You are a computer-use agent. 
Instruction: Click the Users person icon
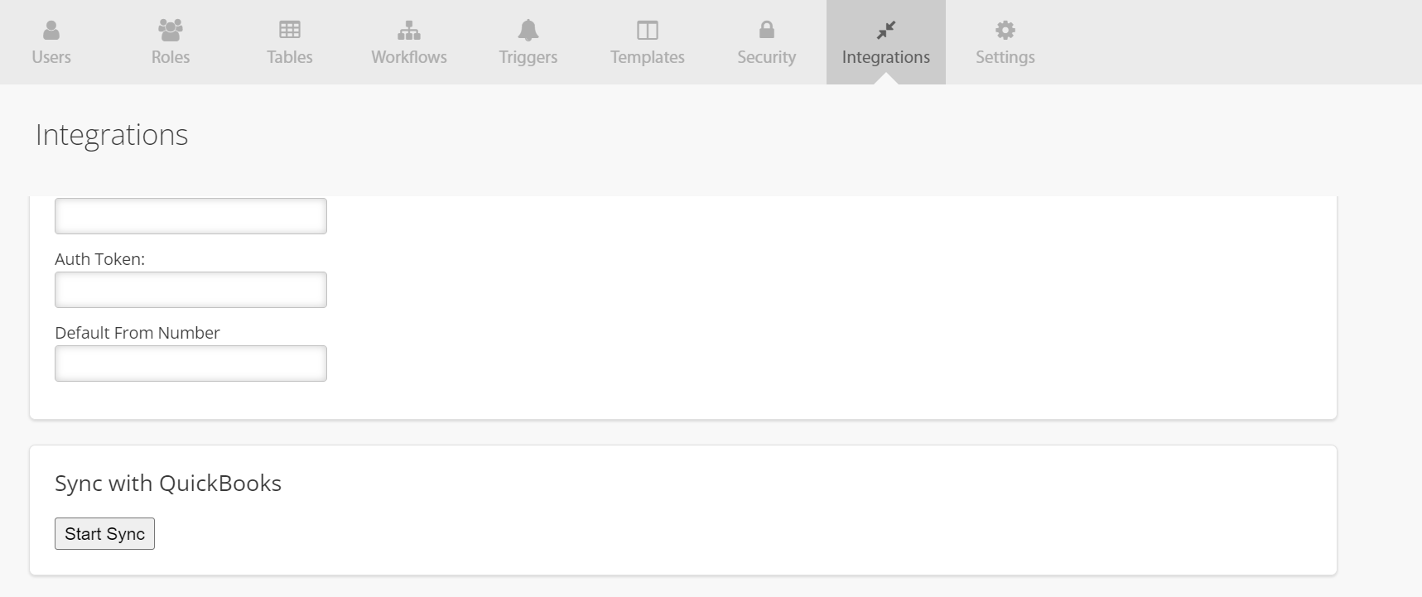(51, 31)
